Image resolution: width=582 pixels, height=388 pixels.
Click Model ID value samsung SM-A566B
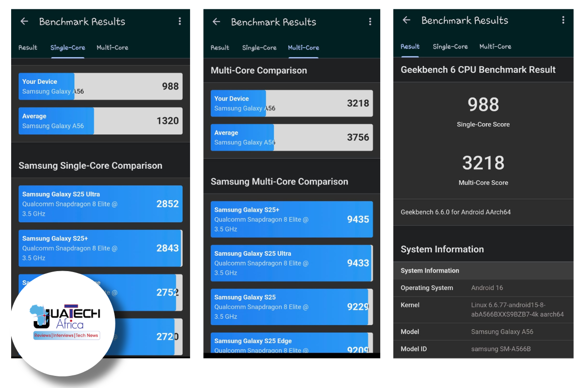[501, 349]
